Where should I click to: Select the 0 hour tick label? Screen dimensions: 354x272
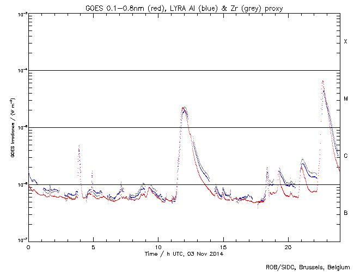click(28, 247)
